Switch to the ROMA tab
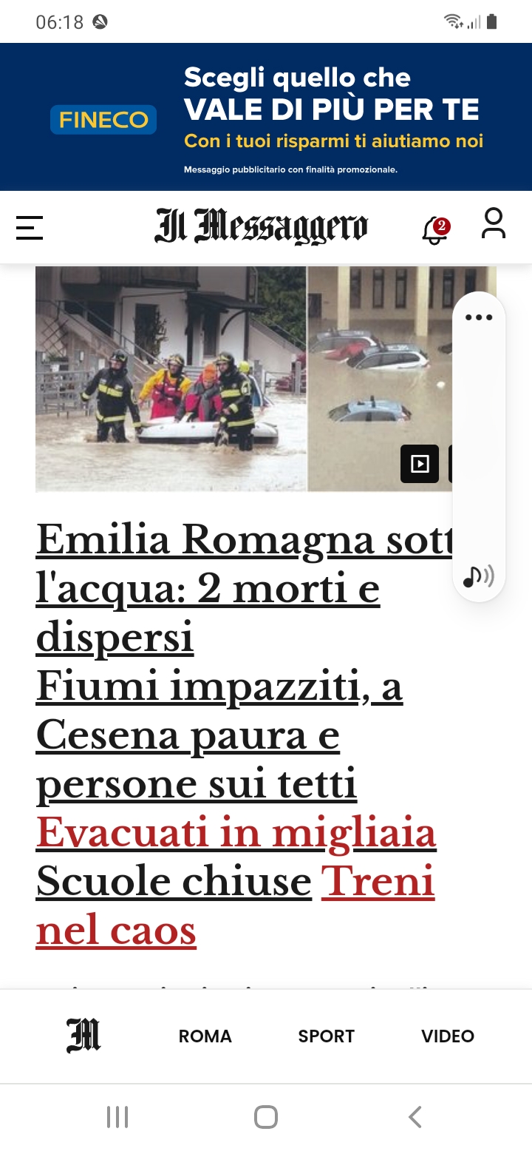The image size is (532, 1154). coord(205,1036)
